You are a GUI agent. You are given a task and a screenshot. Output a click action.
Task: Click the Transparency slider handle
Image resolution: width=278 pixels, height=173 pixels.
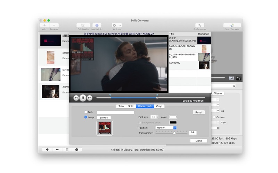click(x=174, y=133)
